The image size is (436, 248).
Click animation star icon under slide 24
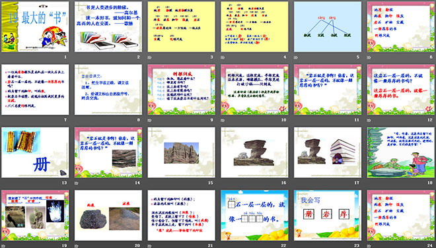(x=369, y=246)
